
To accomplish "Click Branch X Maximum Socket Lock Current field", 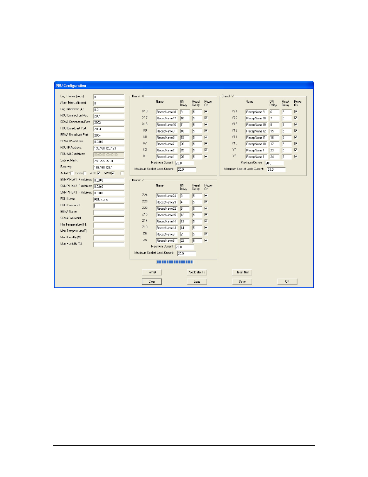I will (x=187, y=170).
